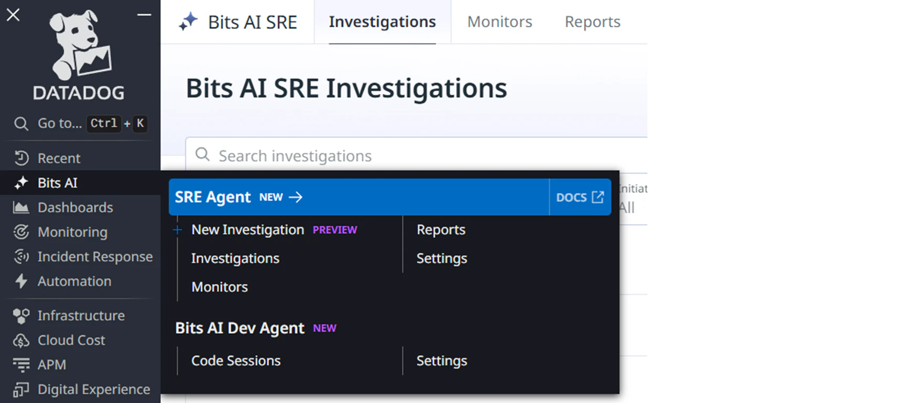Image resolution: width=910 pixels, height=403 pixels.
Task: Collapse the sidebar using the minimize dash
Action: (144, 15)
